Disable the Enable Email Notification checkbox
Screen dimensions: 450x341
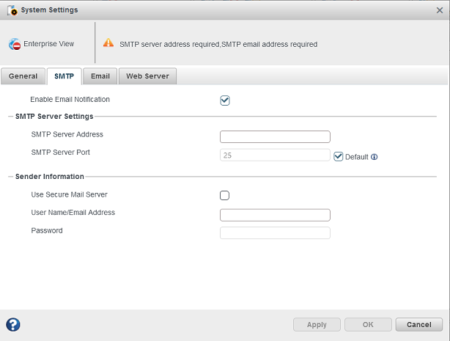pos(225,100)
